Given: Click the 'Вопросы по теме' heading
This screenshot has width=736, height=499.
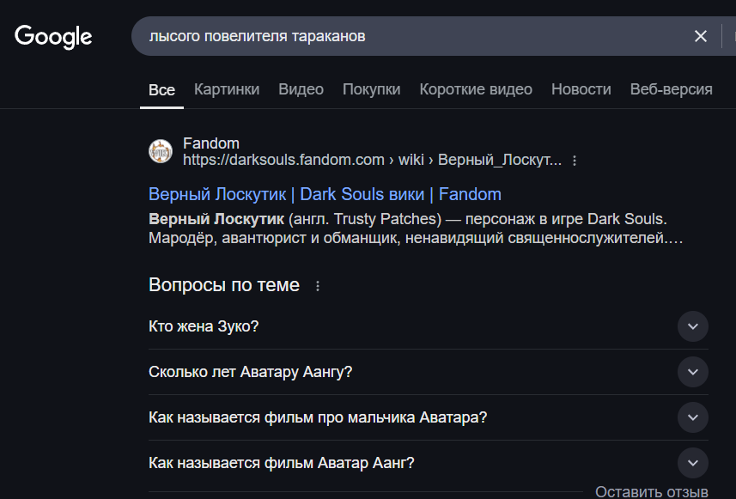Looking at the screenshot, I should pyautogui.click(x=224, y=285).
